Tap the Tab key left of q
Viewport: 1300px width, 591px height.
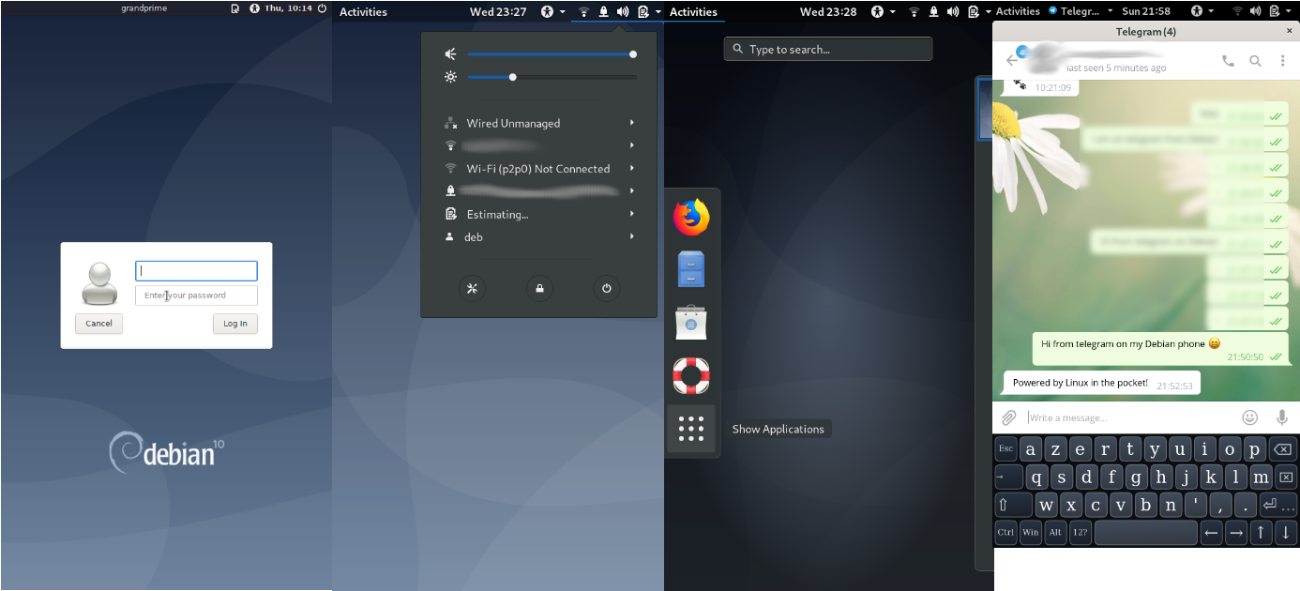(x=1009, y=477)
